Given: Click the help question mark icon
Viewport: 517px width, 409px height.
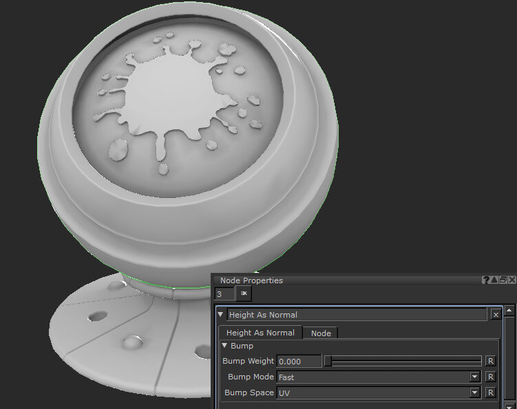Looking at the screenshot, I should pyautogui.click(x=487, y=280).
